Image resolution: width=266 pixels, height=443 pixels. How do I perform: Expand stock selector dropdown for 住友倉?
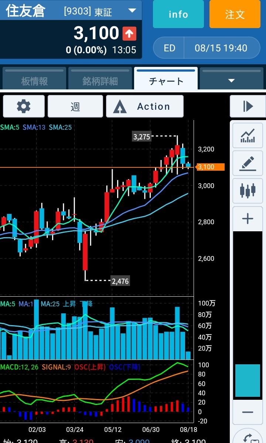132,10
